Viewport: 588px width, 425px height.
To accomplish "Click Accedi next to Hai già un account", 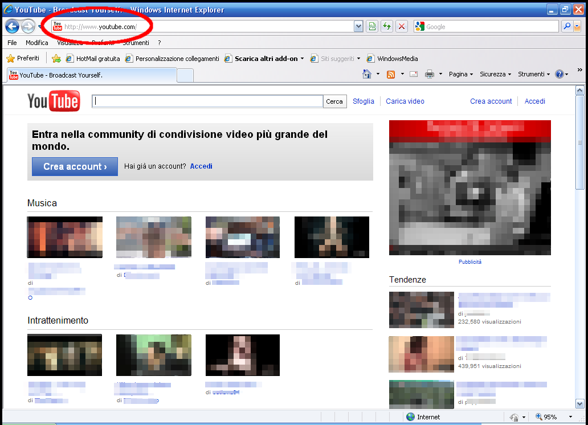I will coord(201,166).
